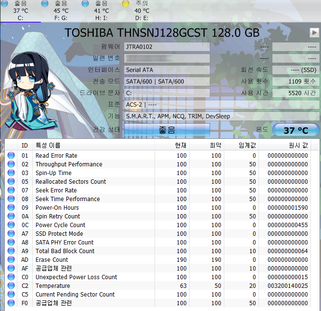Click the 현재 column header
This screenshot has width=321, height=311.
pyautogui.click(x=172, y=145)
